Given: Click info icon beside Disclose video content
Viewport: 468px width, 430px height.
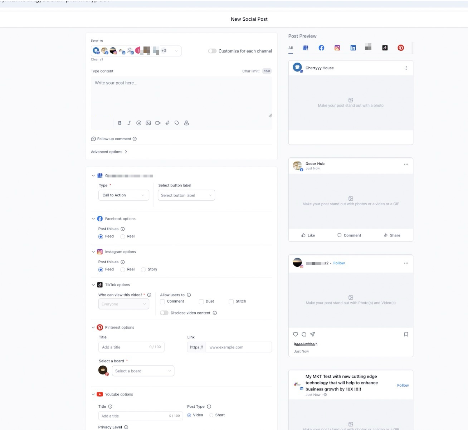Looking at the screenshot, I should [215, 313].
